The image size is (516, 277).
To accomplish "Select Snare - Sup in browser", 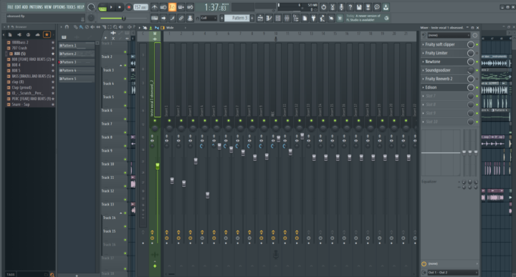I will click(21, 105).
